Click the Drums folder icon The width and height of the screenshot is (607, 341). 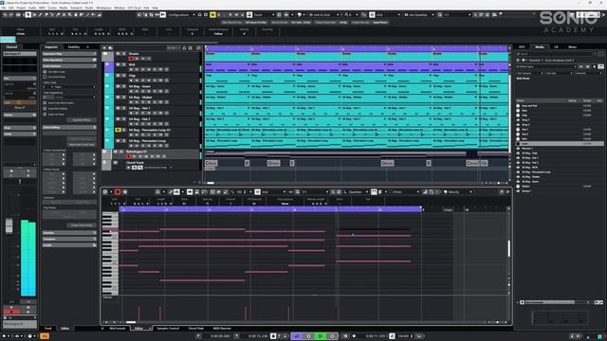tap(105, 54)
